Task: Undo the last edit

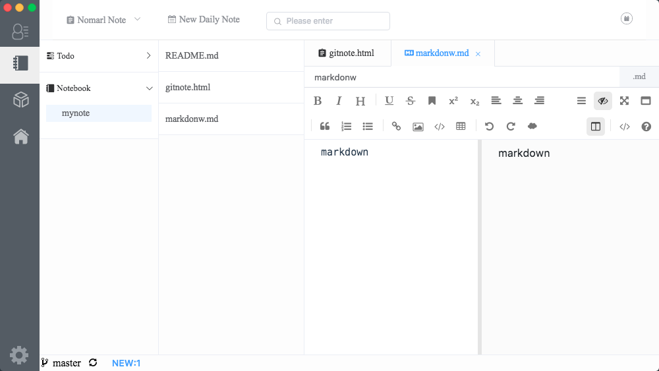Action: pyautogui.click(x=489, y=127)
